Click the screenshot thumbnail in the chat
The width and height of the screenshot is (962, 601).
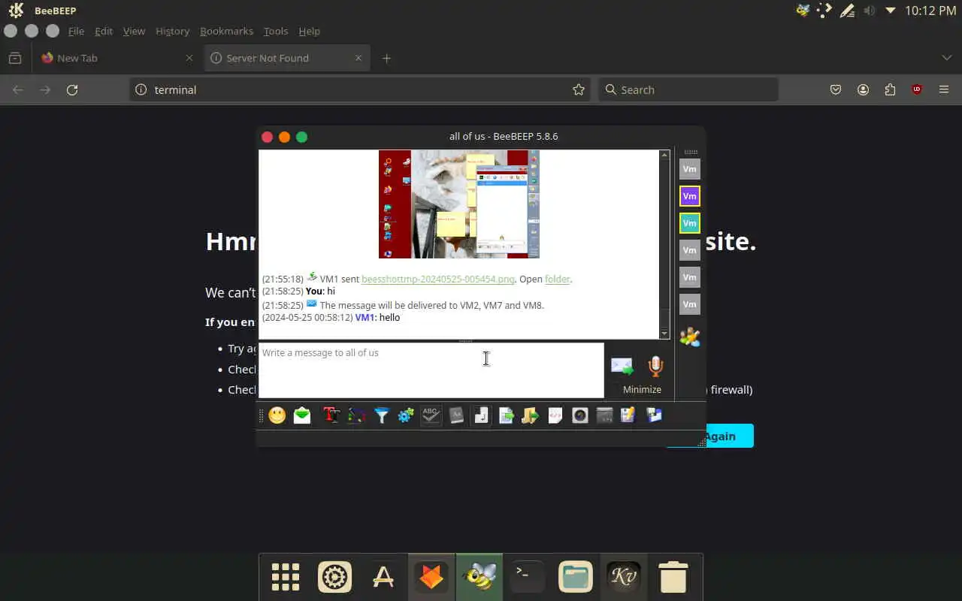(459, 204)
